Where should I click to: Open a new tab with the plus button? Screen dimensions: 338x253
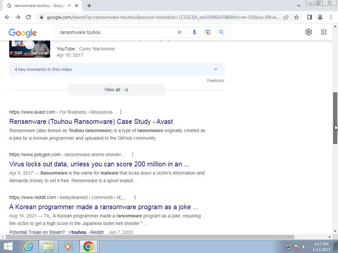pos(89,6)
